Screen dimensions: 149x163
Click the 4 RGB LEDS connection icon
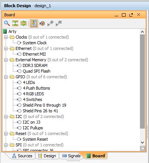[x=19, y=94]
